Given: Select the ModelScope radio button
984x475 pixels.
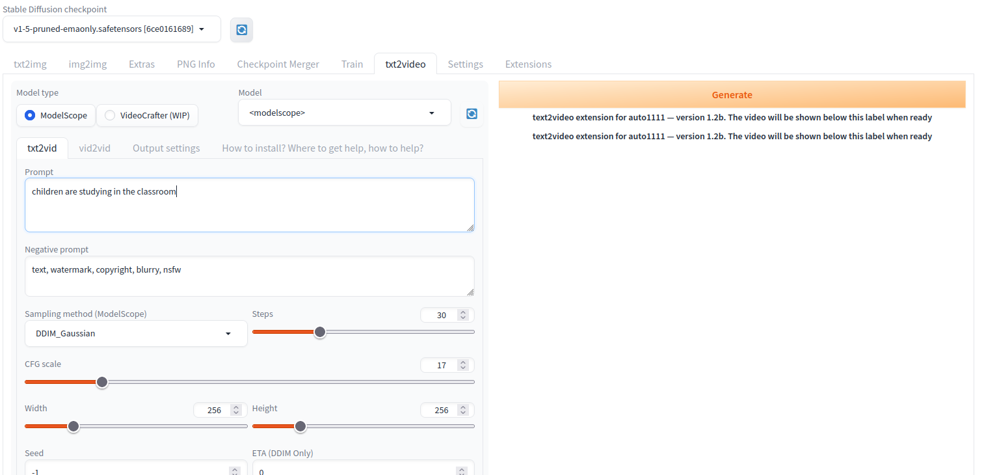Looking at the screenshot, I should point(30,115).
